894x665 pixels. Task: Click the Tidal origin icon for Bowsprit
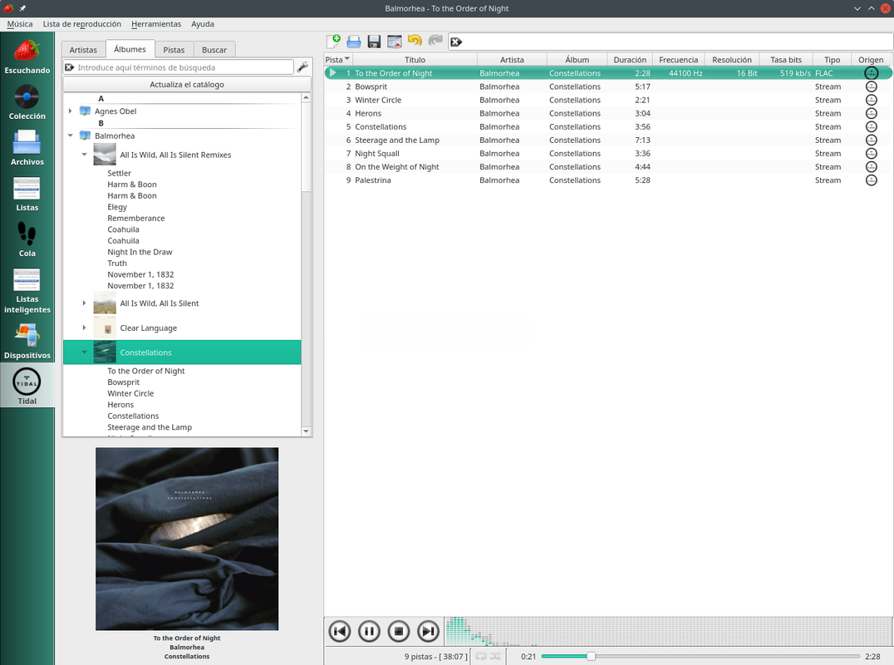[x=872, y=86]
